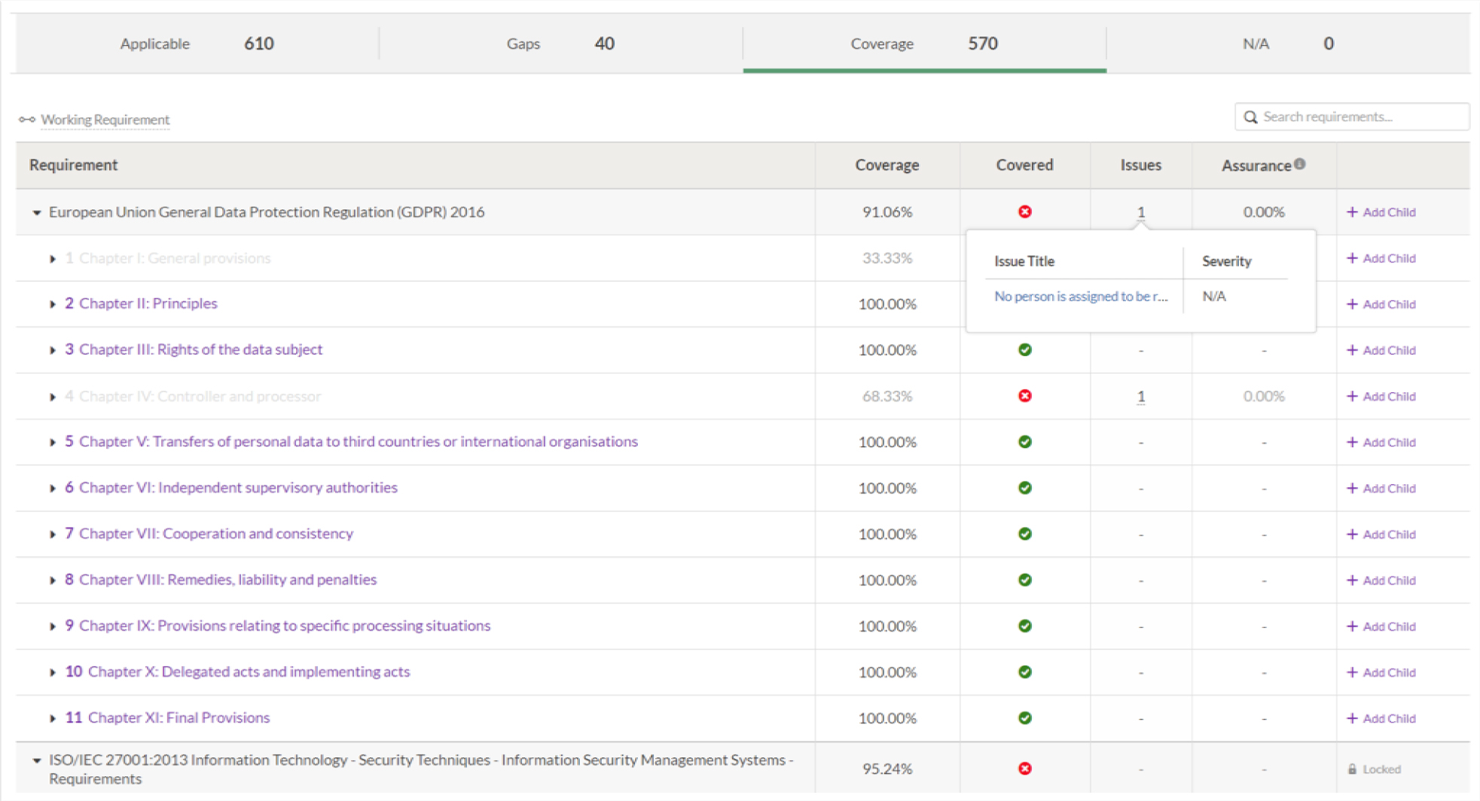Add Child to Chapter V row
The height and width of the screenshot is (801, 1480).
point(1381,442)
